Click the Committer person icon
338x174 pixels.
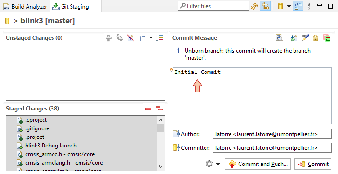(x=176, y=147)
